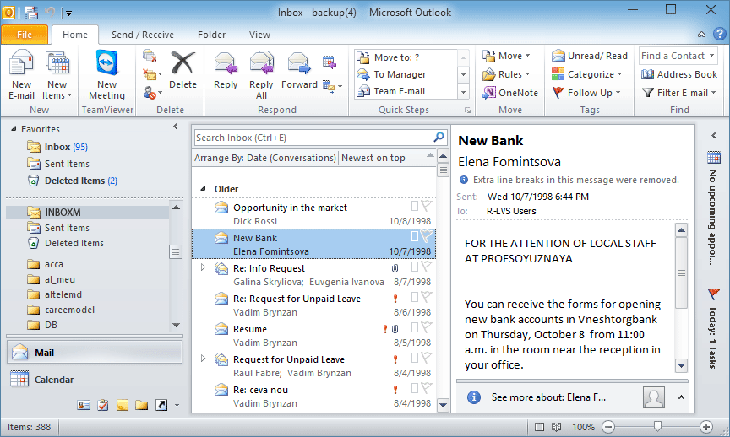The height and width of the screenshot is (437, 730).
Task: Open the careemodel folder
Action: [x=69, y=310]
